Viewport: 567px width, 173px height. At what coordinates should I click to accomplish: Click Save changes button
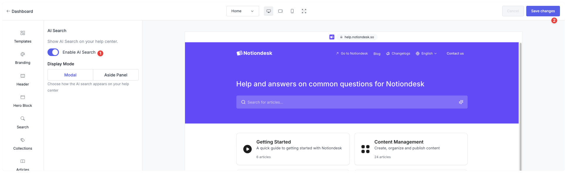coord(543,11)
